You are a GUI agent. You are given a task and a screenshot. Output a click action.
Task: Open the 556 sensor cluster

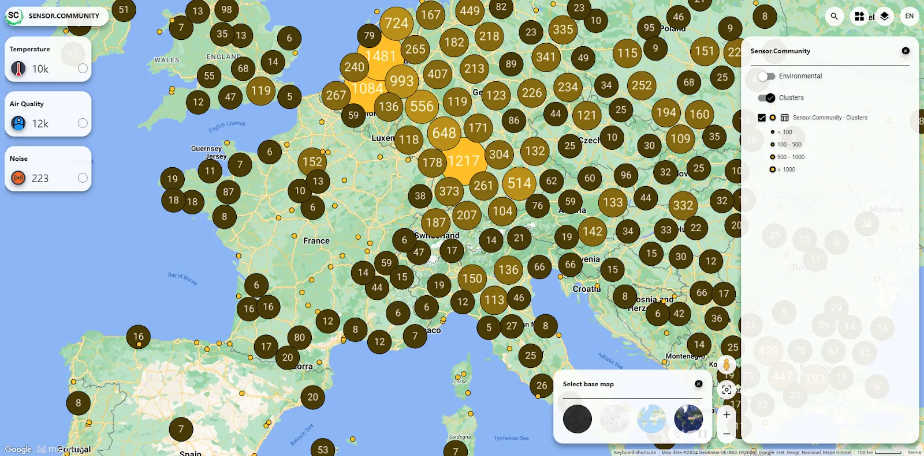tap(422, 107)
